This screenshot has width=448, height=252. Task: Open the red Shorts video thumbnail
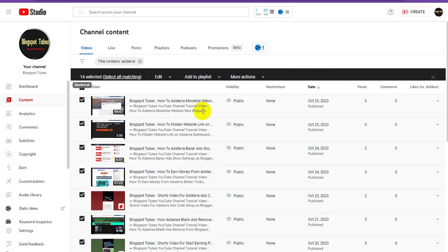pyautogui.click(x=108, y=201)
